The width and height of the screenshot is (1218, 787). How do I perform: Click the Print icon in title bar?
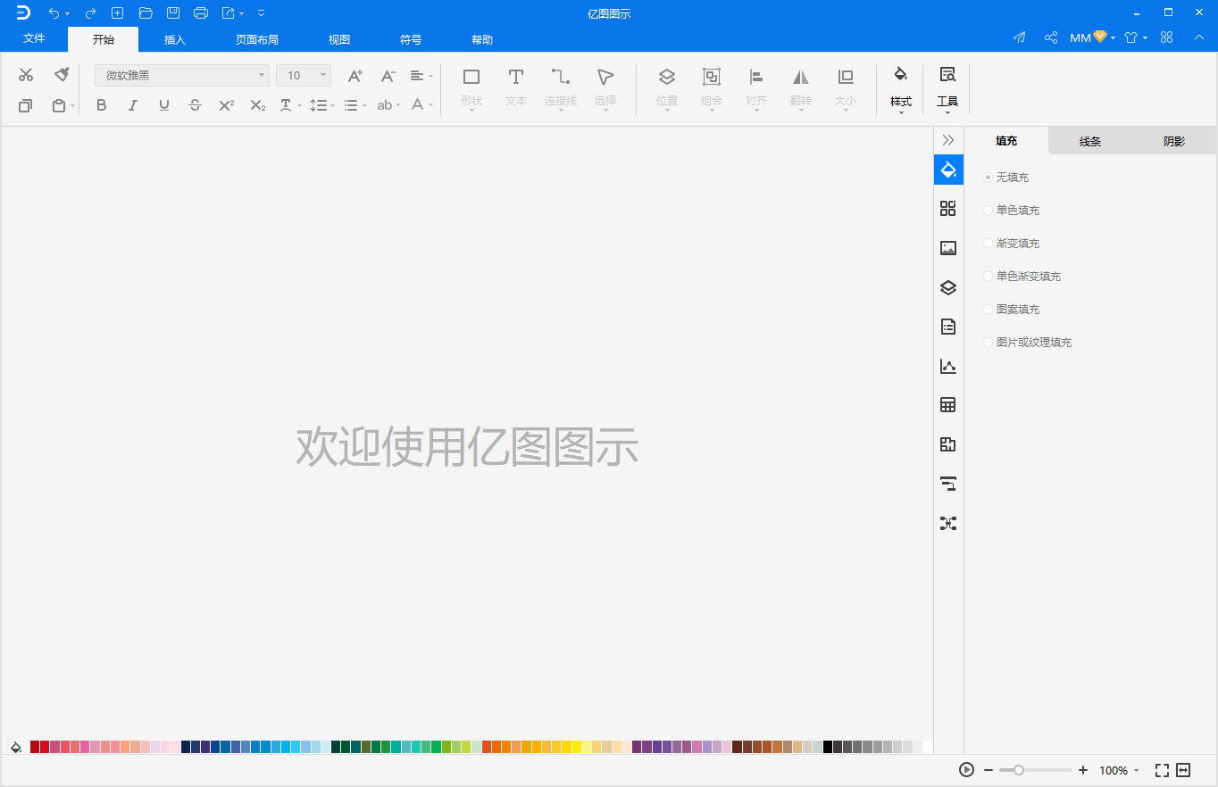tap(201, 12)
